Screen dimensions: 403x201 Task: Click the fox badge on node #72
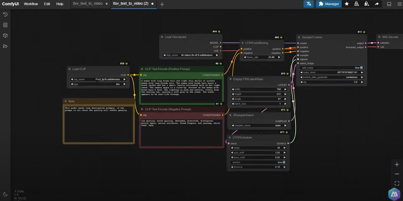(364, 32)
